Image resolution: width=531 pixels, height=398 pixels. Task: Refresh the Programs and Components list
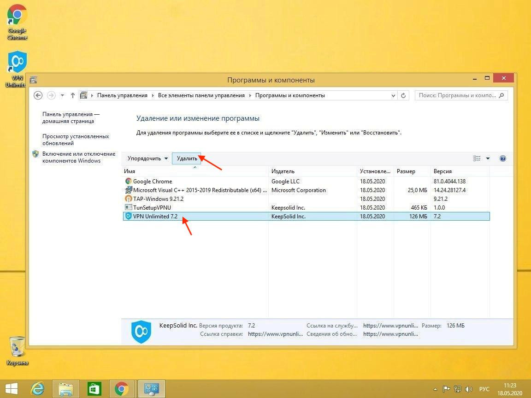403,95
